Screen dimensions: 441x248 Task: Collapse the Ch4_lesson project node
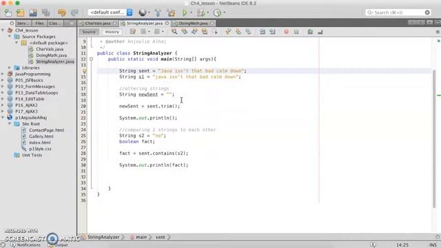click(3, 30)
